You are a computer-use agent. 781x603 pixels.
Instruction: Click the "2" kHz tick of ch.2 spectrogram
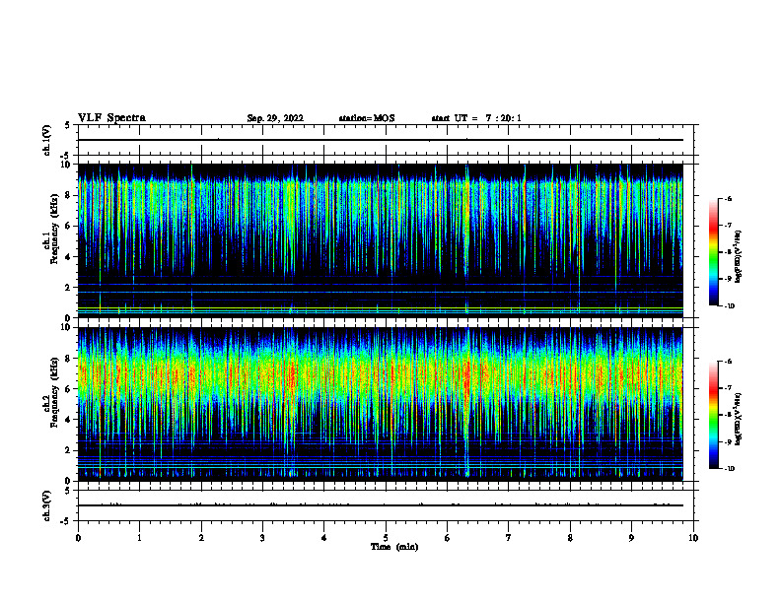[x=68, y=450]
